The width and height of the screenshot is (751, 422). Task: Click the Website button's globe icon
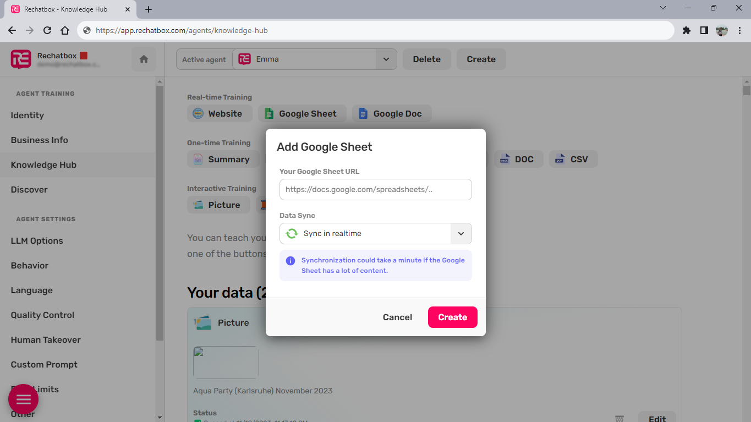point(198,114)
